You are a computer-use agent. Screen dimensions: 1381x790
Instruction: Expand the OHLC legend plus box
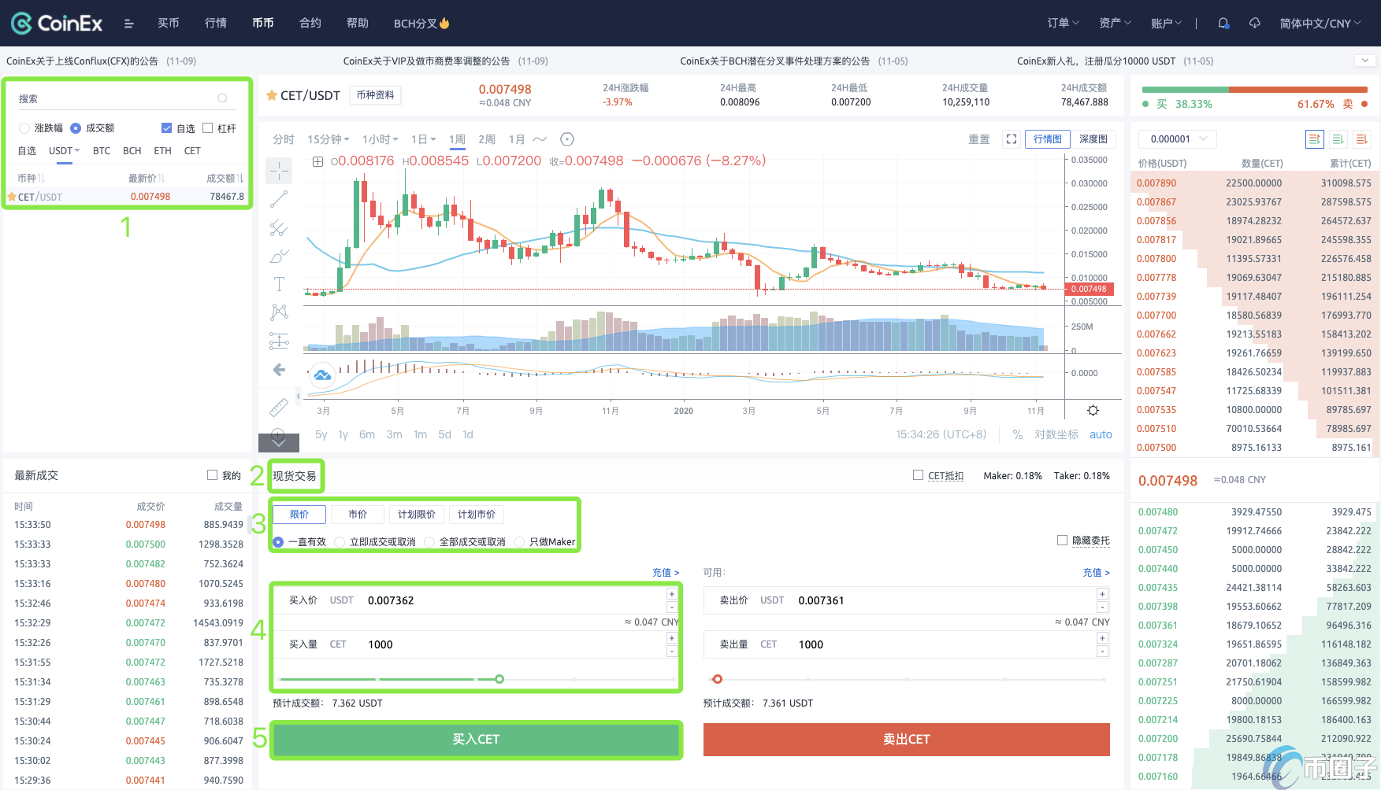coord(318,161)
